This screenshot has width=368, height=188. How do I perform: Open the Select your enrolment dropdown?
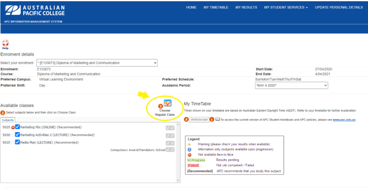(x=97, y=63)
